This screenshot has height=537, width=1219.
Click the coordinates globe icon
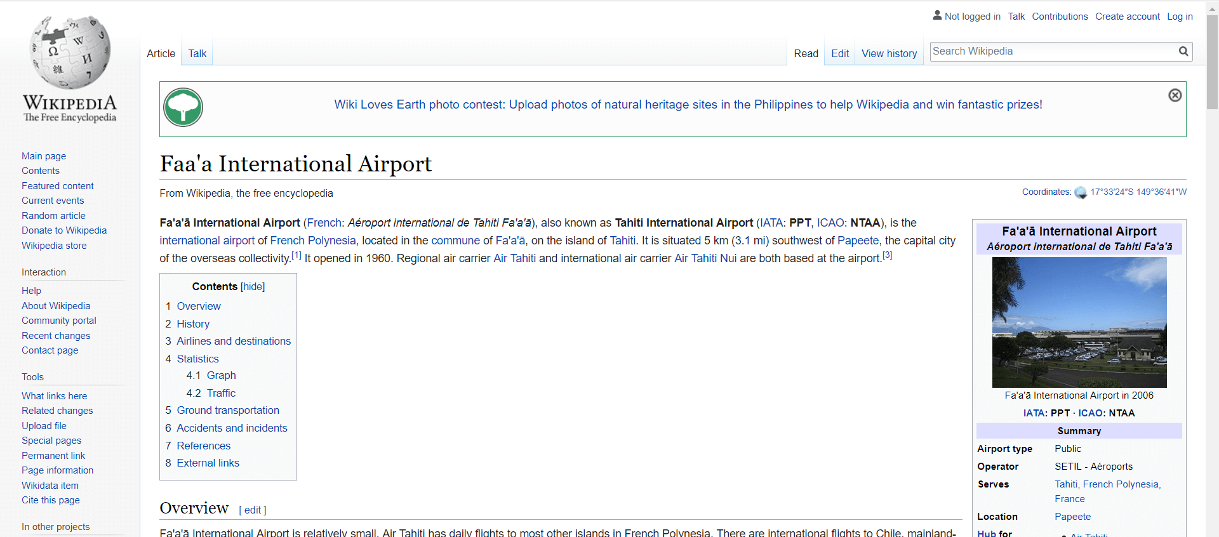1081,192
